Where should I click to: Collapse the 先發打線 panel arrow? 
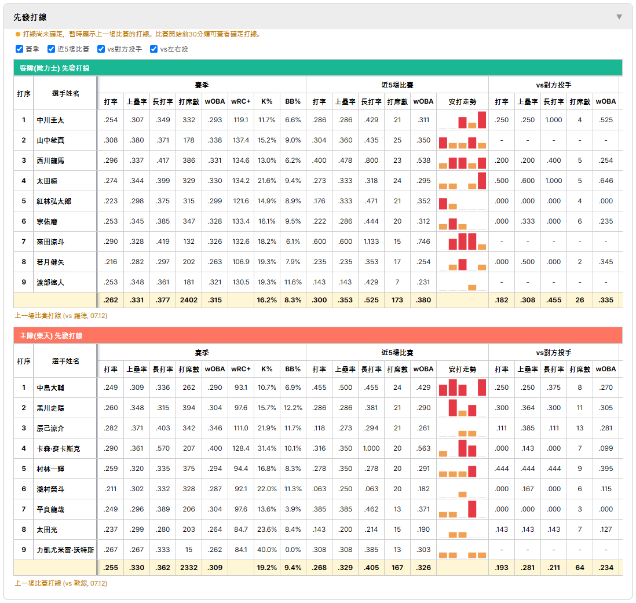[619, 17]
